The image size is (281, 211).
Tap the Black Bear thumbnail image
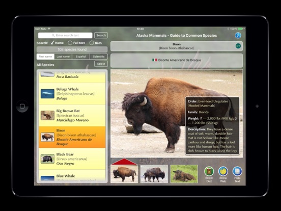pyautogui.click(x=47, y=159)
